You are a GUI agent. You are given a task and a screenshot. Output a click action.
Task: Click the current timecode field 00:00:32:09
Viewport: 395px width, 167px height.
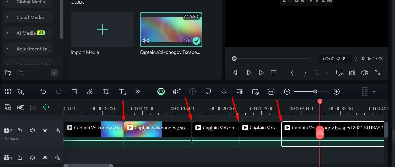(x=335, y=59)
